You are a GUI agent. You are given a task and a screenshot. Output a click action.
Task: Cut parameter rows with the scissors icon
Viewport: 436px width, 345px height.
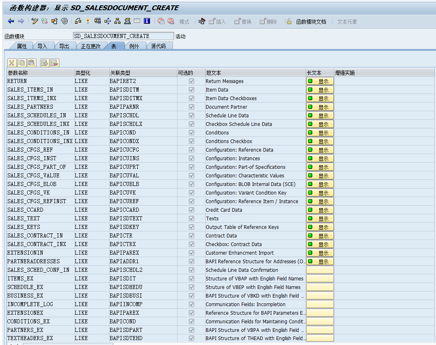click(11, 63)
